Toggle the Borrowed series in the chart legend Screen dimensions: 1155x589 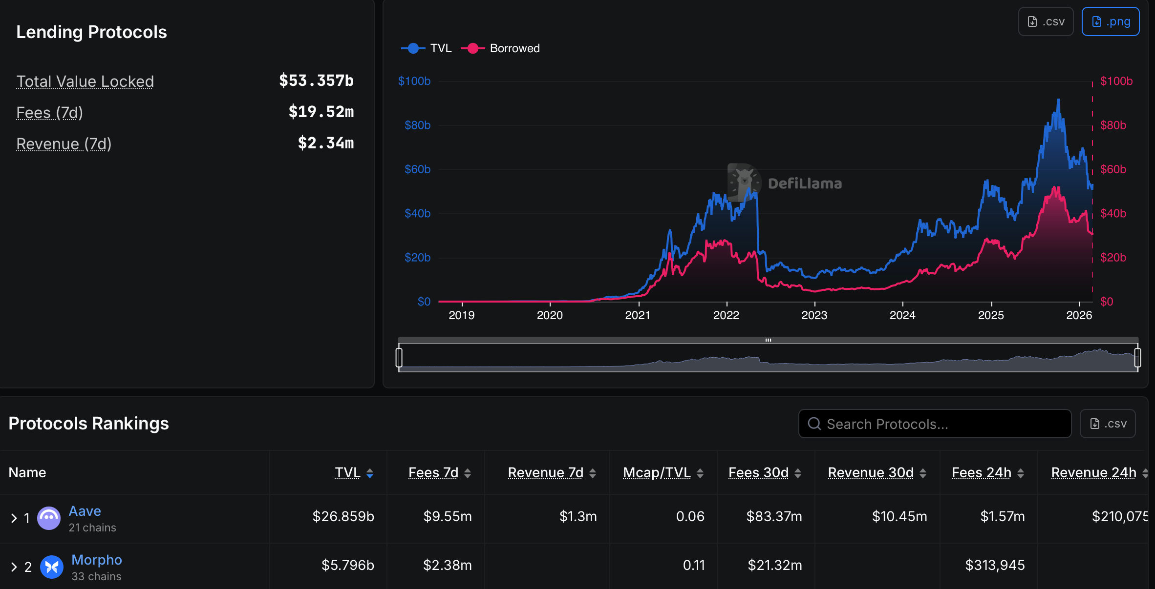[501, 48]
